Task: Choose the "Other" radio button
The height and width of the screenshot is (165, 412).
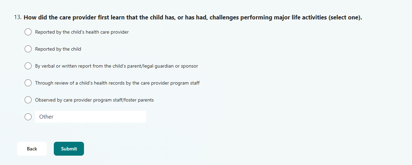Action: click(x=28, y=117)
